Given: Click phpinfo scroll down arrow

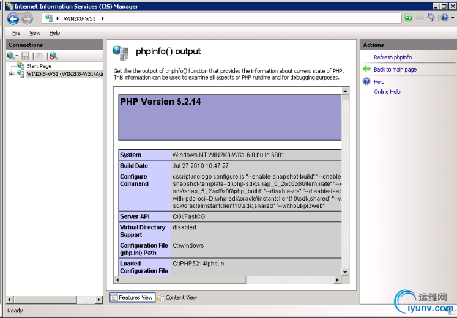Looking at the screenshot, I should point(346,272).
